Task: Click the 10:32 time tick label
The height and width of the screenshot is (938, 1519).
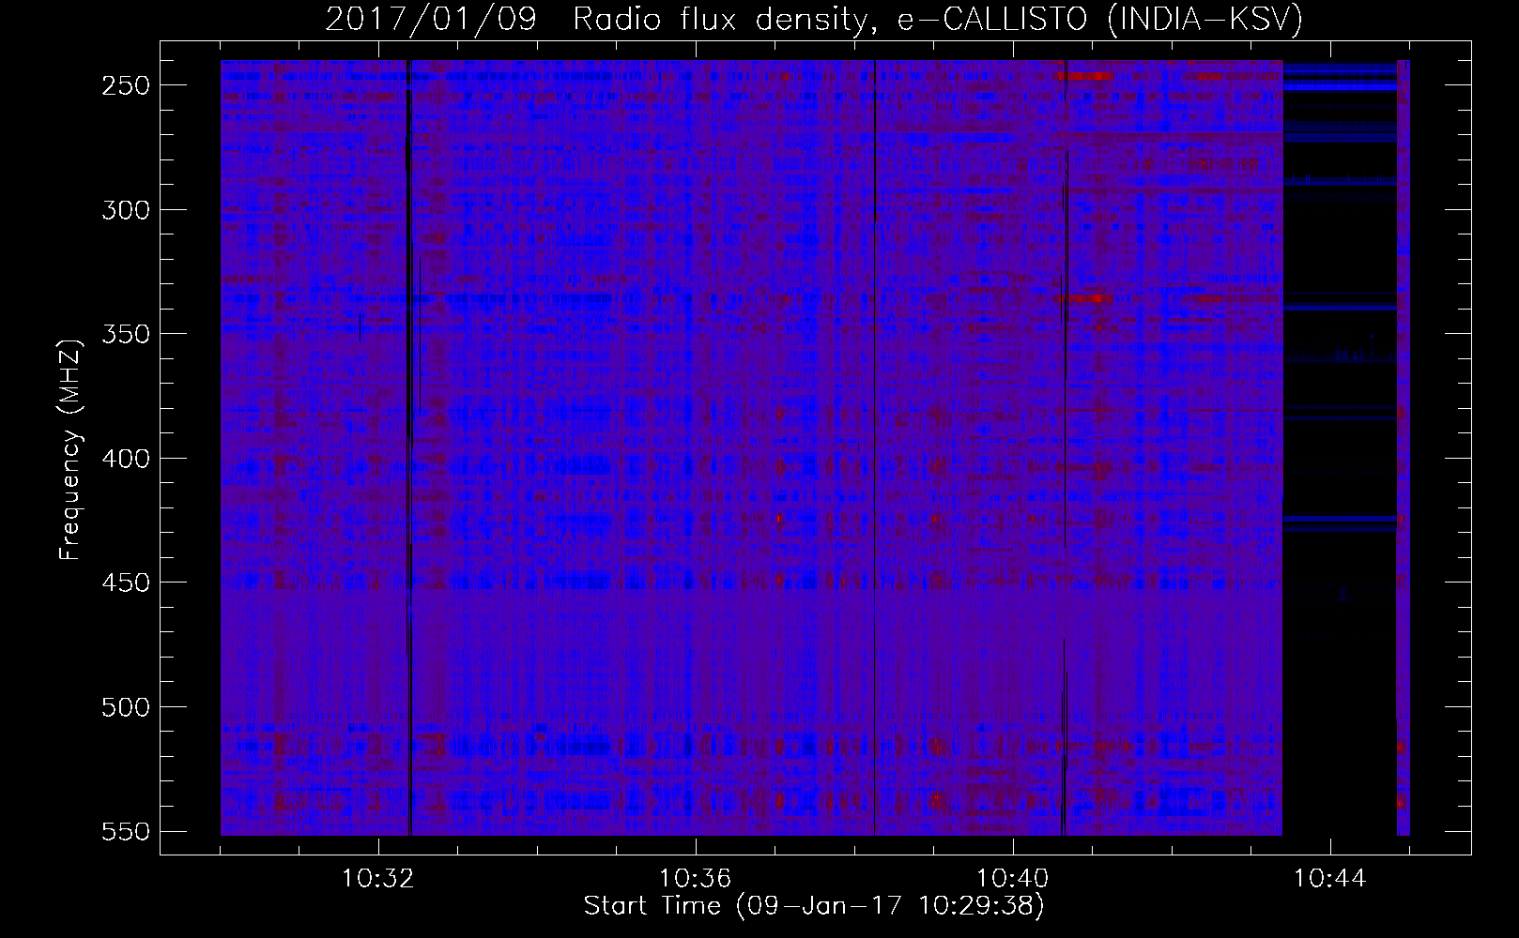Action: (x=378, y=879)
